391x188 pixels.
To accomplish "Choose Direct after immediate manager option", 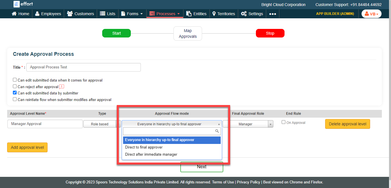I will [151, 155].
